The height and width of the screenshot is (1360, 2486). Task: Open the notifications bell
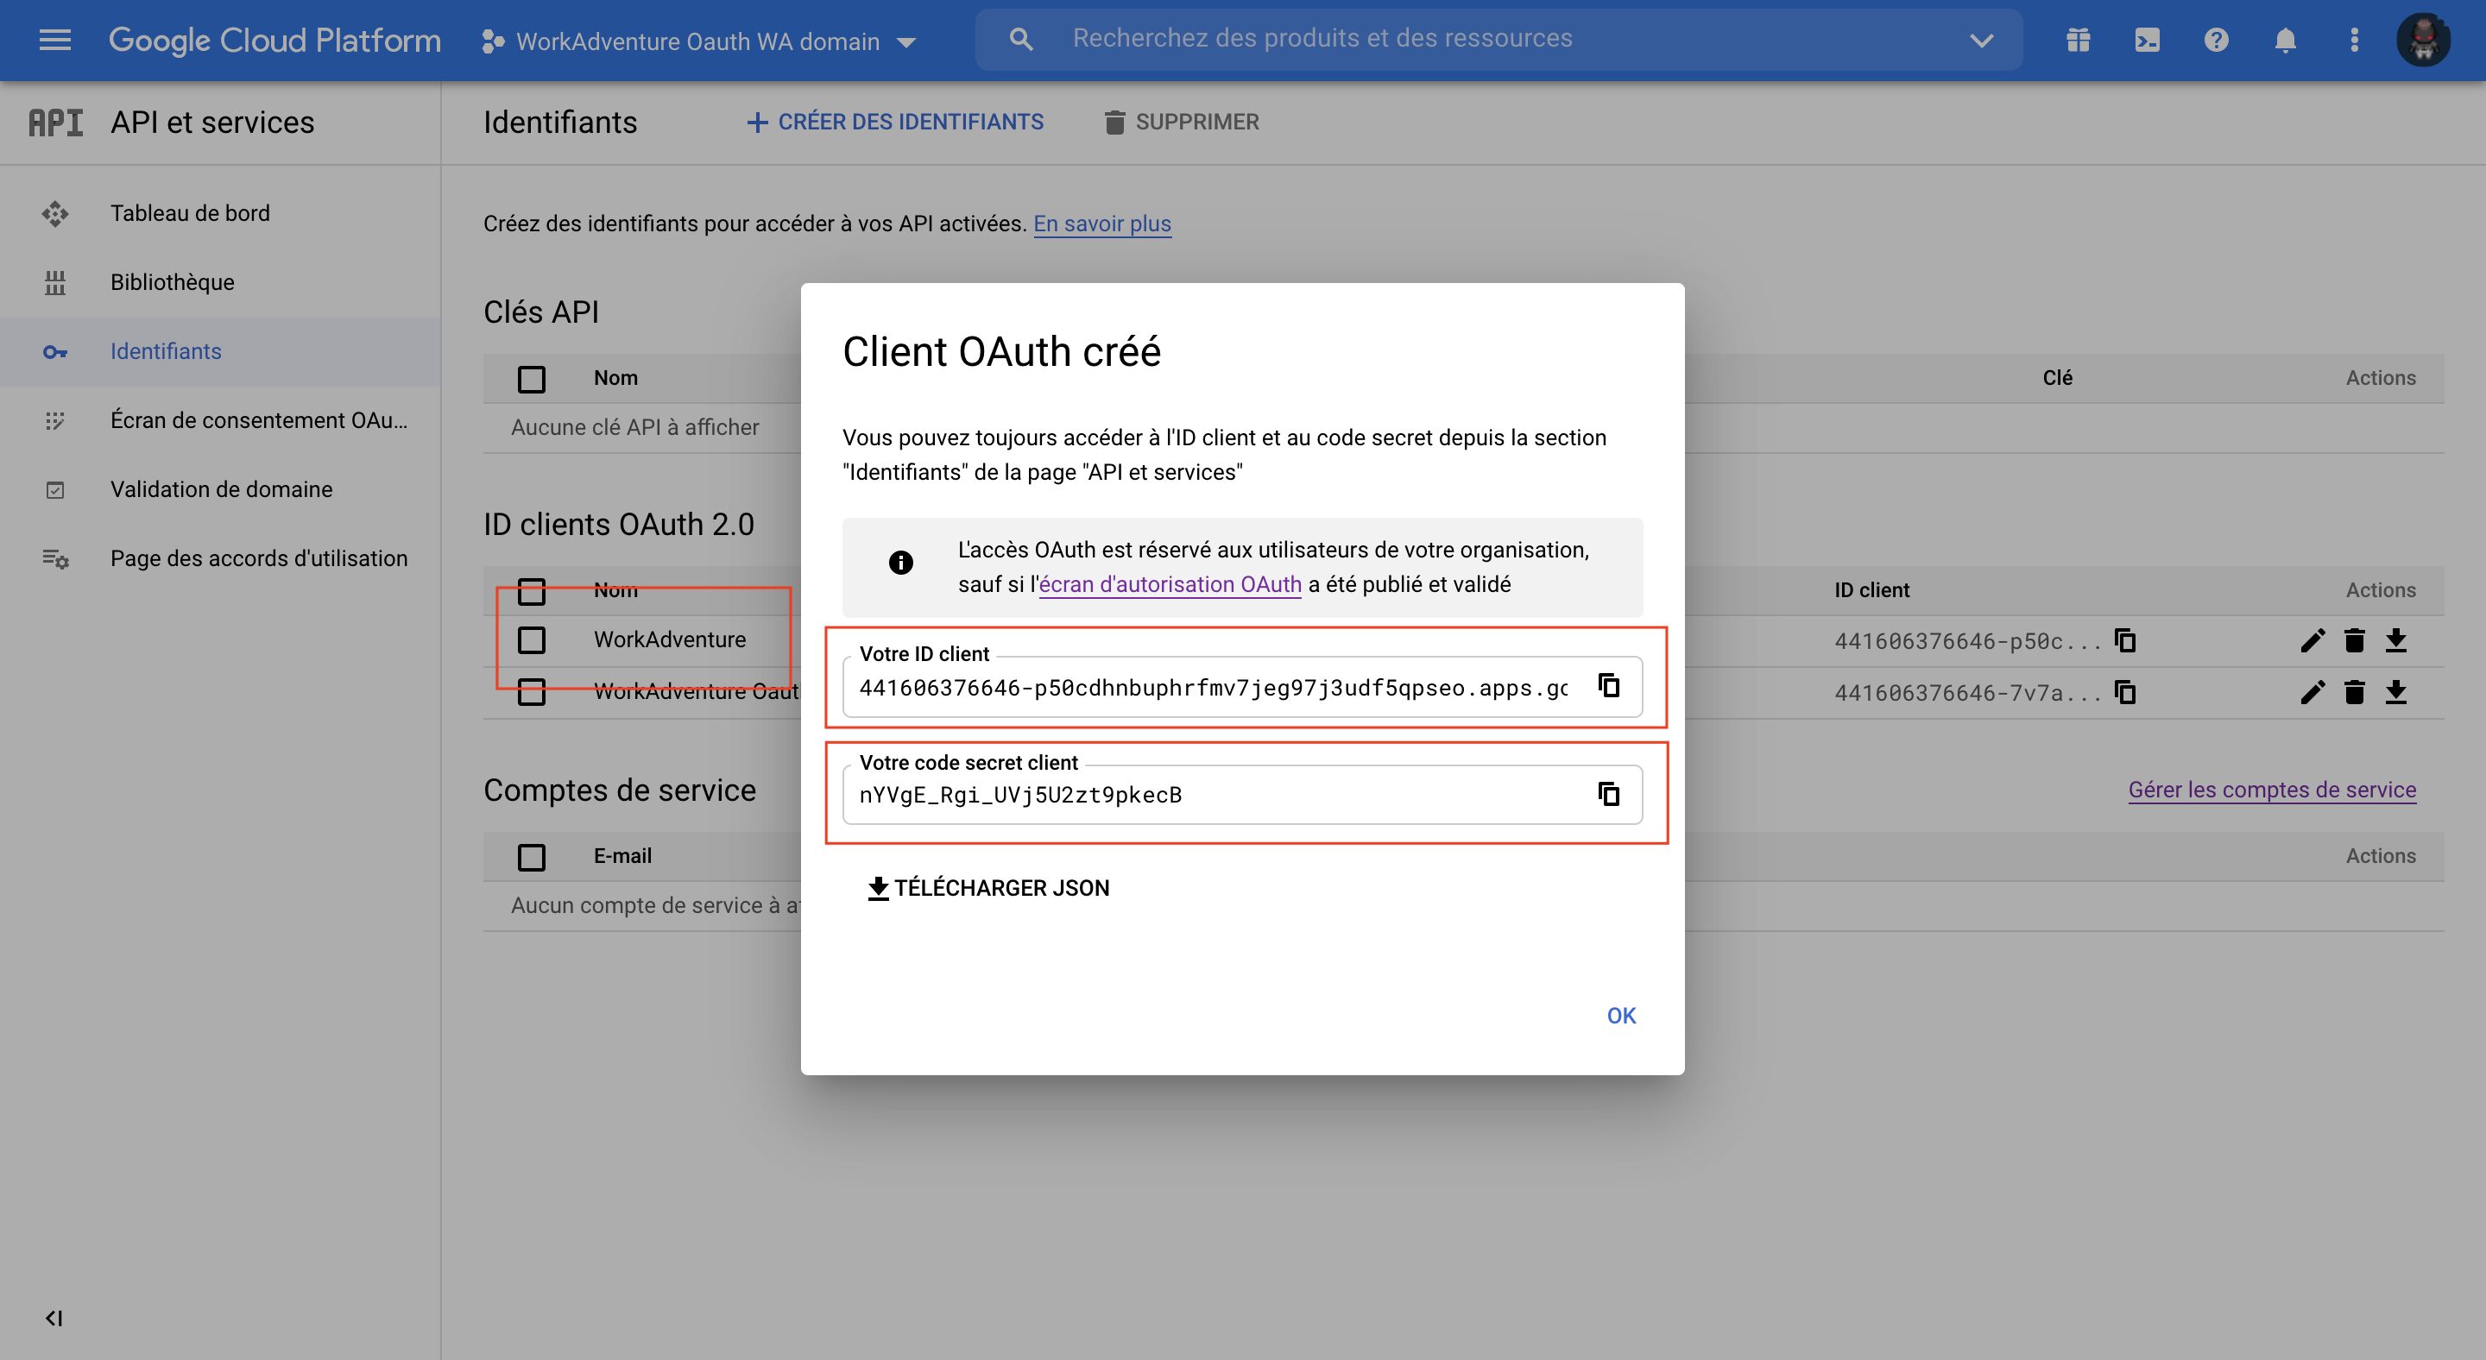point(2285,40)
